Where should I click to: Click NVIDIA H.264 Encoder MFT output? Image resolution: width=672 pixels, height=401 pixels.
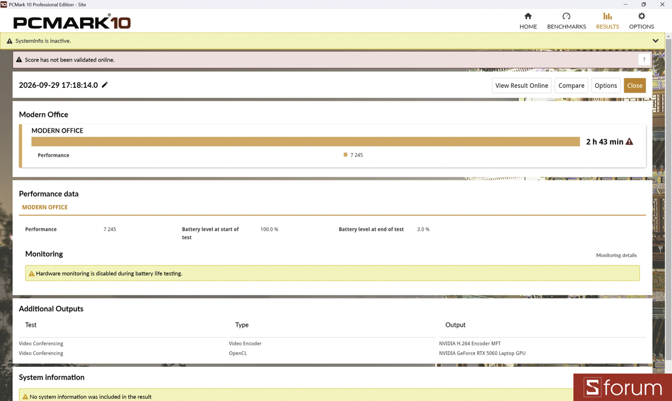click(x=470, y=343)
